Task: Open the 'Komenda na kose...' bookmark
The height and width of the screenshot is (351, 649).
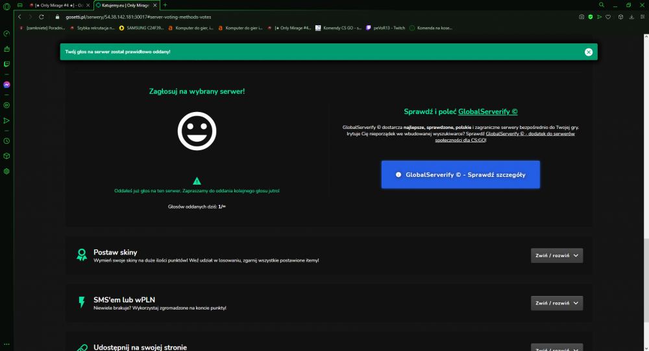Action: (431, 28)
